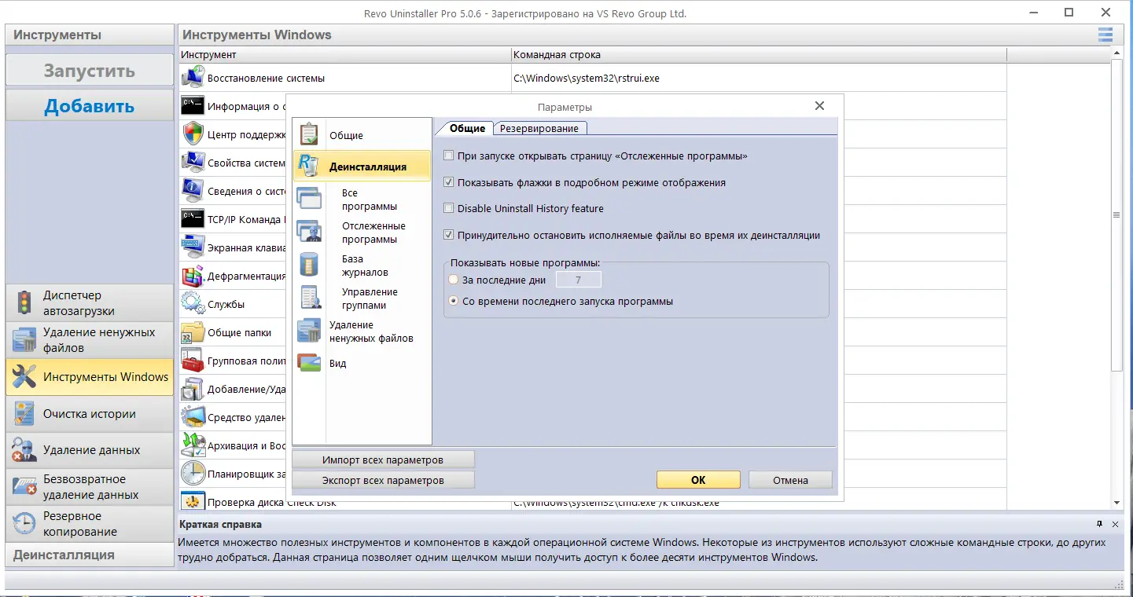This screenshot has height=597, width=1133.
Task: Pin the Краткая справка panel
Action: point(1099,524)
